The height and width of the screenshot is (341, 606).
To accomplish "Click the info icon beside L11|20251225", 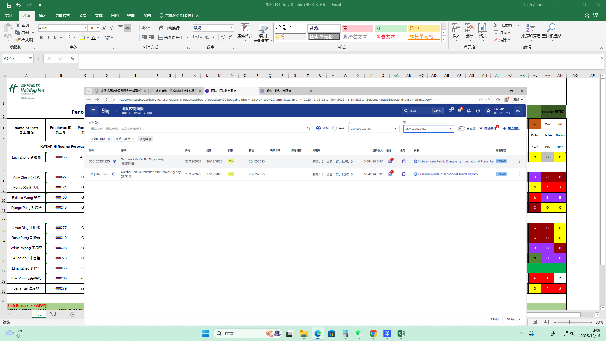I will click(x=114, y=174).
